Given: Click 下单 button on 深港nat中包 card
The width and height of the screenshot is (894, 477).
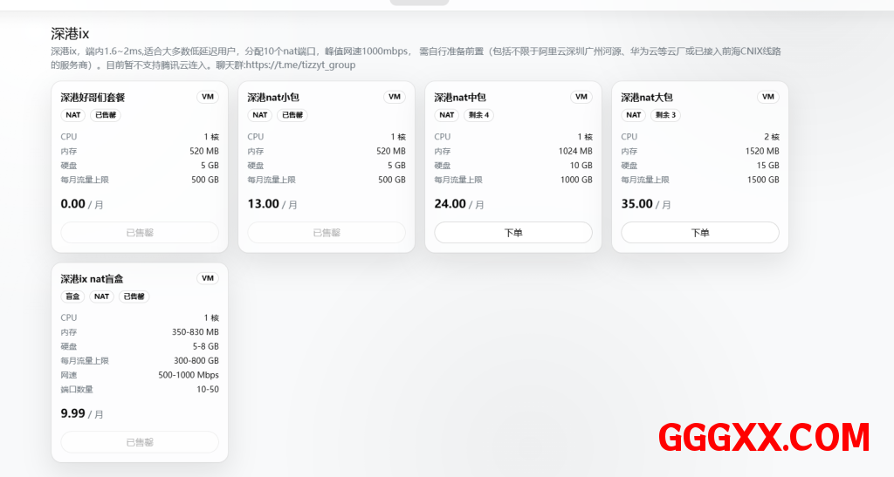Looking at the screenshot, I should 512,233.
